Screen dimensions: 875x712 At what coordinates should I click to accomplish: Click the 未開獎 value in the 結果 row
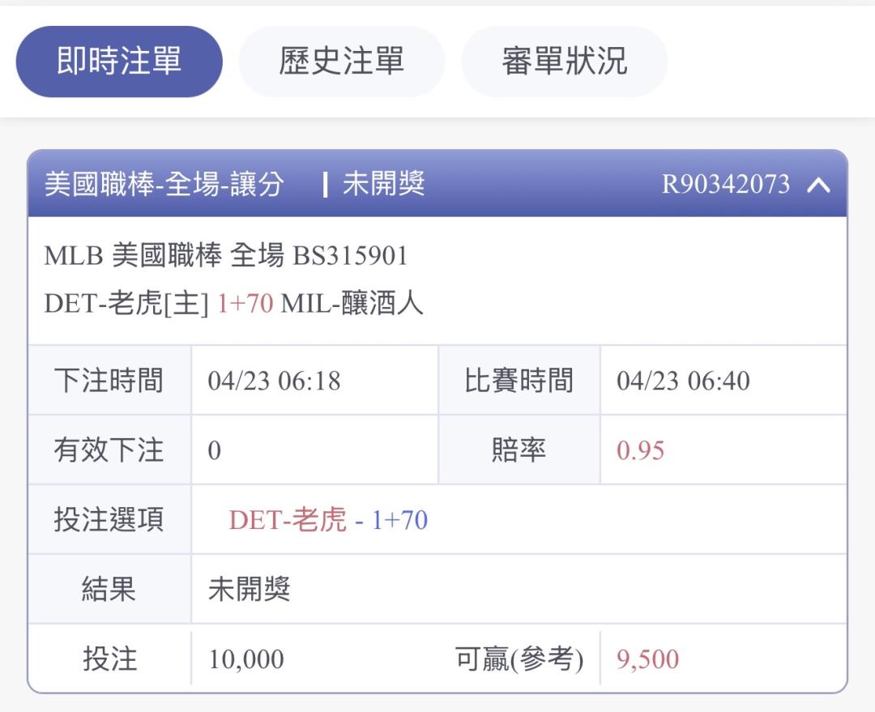click(249, 590)
